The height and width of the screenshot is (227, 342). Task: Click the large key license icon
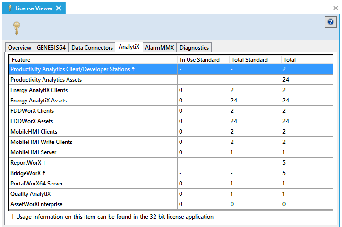coord(16,28)
